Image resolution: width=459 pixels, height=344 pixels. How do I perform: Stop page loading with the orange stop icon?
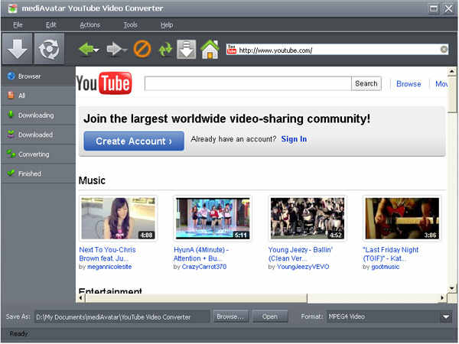[142, 49]
